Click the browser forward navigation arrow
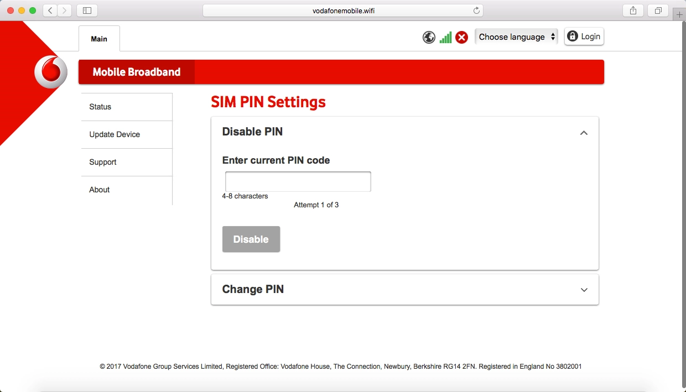 [64, 9]
